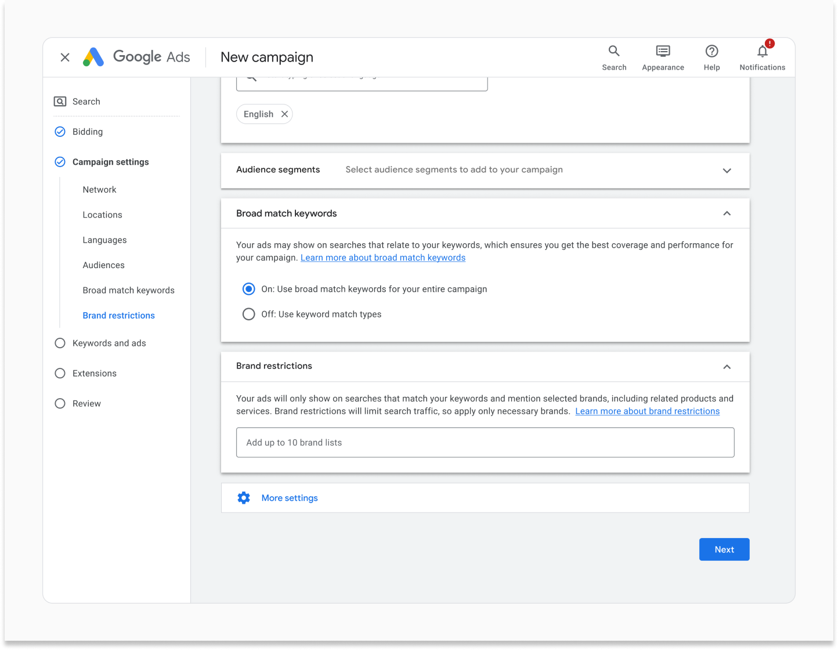Click the More settings gear icon
The width and height of the screenshot is (838, 650).
(244, 498)
